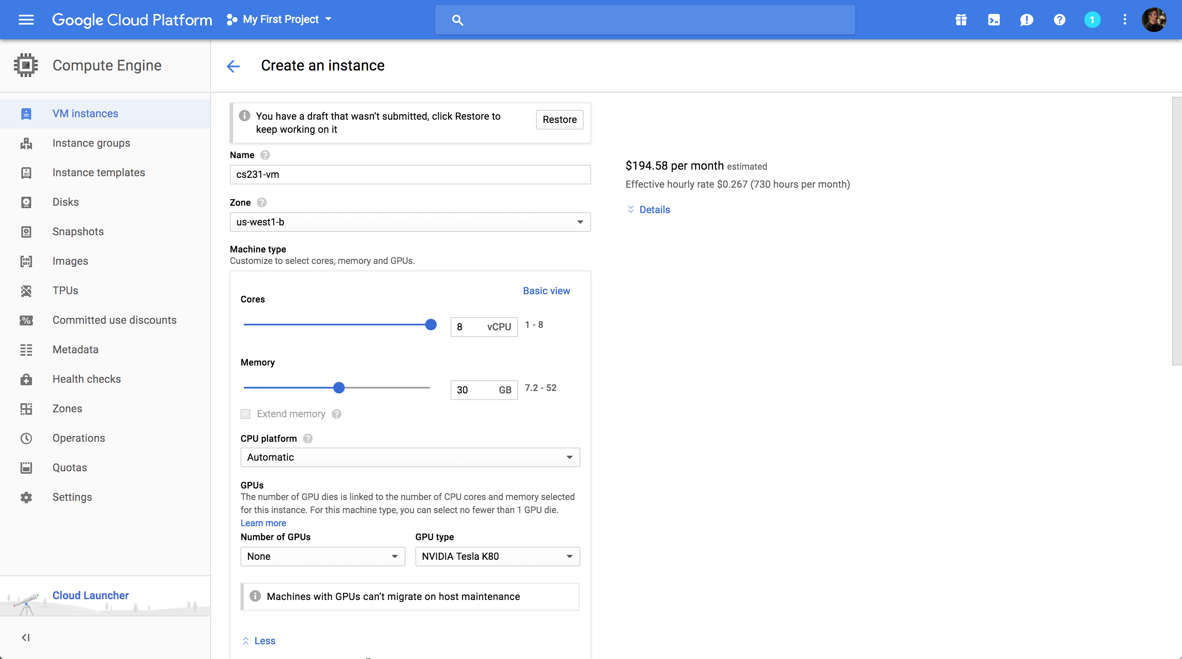Click the vCPU cores number field
The width and height of the screenshot is (1182, 659).
[483, 327]
